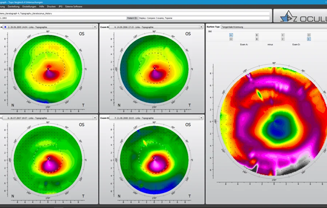The image size is (327, 208).
Task: Select image B in the top Bild row
Action: (x=257, y=35)
